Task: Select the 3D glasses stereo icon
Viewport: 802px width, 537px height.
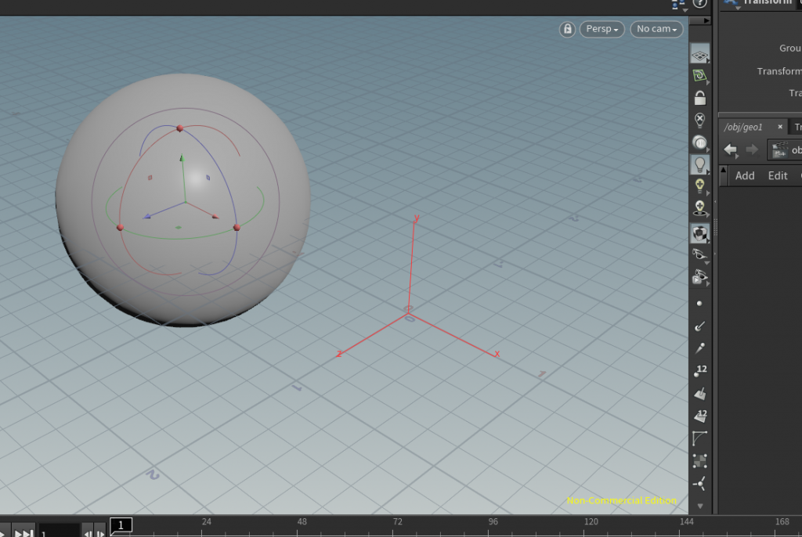Action: [x=699, y=255]
